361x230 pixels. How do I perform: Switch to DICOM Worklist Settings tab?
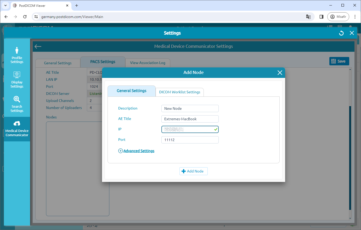tap(179, 92)
